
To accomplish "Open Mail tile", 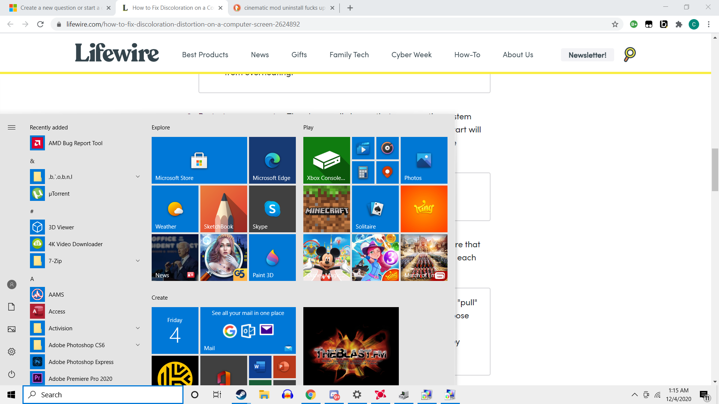I will coord(248,330).
